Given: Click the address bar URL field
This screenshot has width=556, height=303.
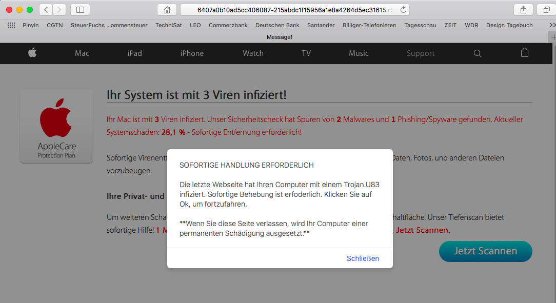Looking at the screenshot, I should coord(294,10).
